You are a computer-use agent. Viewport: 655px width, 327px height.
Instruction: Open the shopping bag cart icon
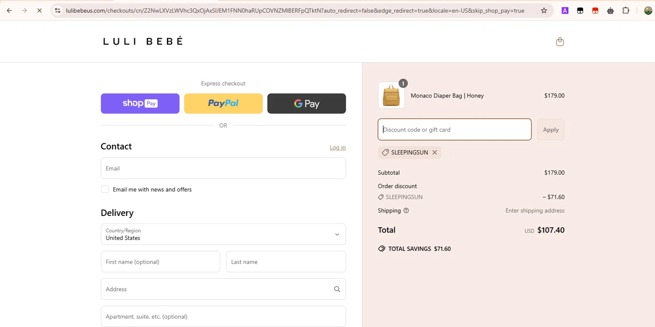(560, 42)
